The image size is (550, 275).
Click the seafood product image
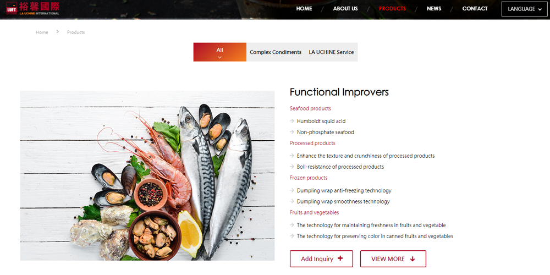[x=147, y=176]
